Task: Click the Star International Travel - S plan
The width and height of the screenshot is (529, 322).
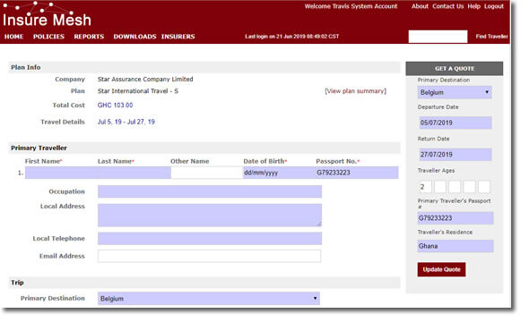Action: 138,91
